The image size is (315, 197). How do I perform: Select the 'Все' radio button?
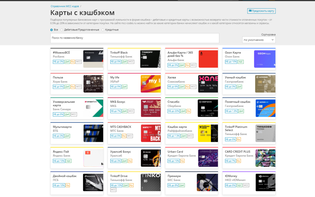coord(52,30)
